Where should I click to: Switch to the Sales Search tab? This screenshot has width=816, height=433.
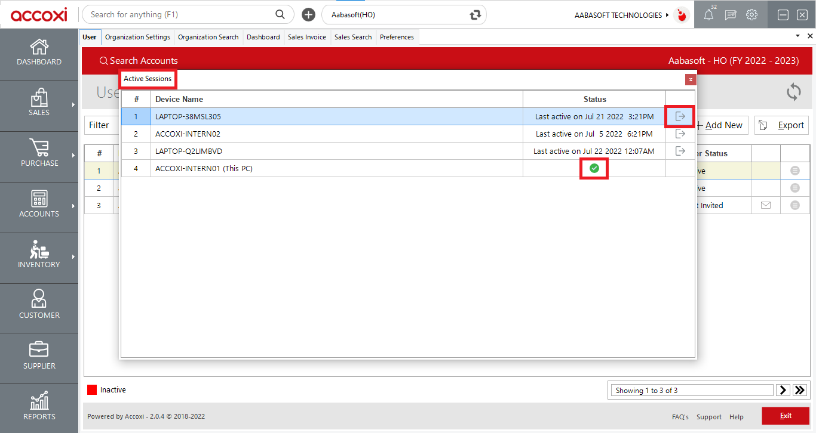pyautogui.click(x=353, y=37)
